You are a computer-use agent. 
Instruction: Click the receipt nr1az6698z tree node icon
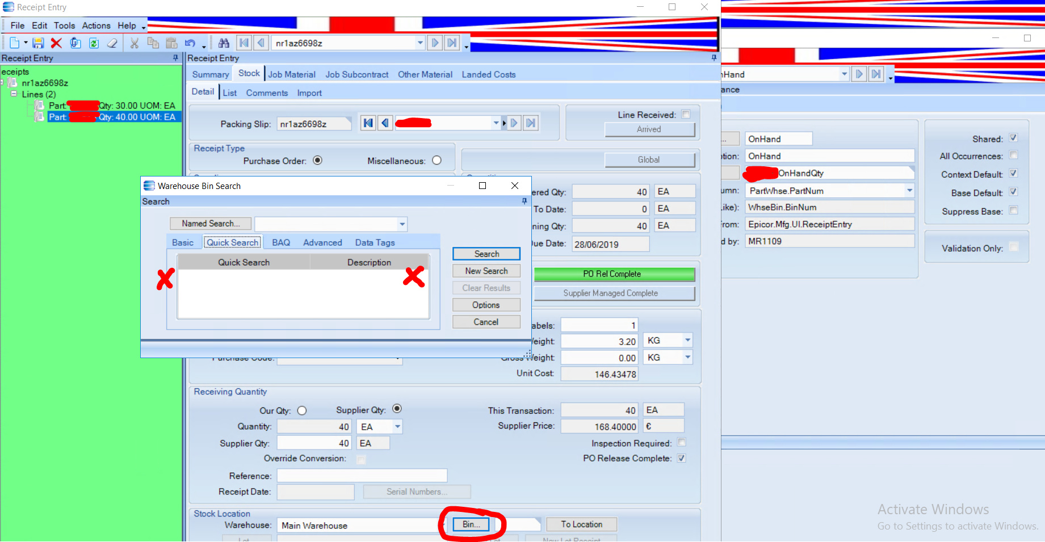click(13, 83)
